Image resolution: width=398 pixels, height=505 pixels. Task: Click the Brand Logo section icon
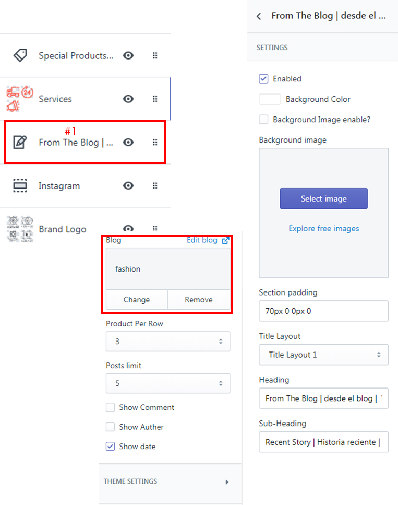[x=20, y=229]
